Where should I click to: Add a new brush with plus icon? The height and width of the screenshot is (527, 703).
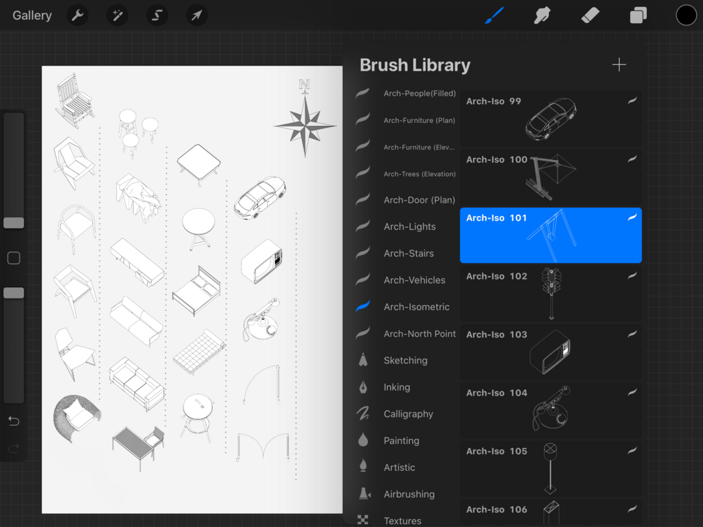pyautogui.click(x=619, y=64)
